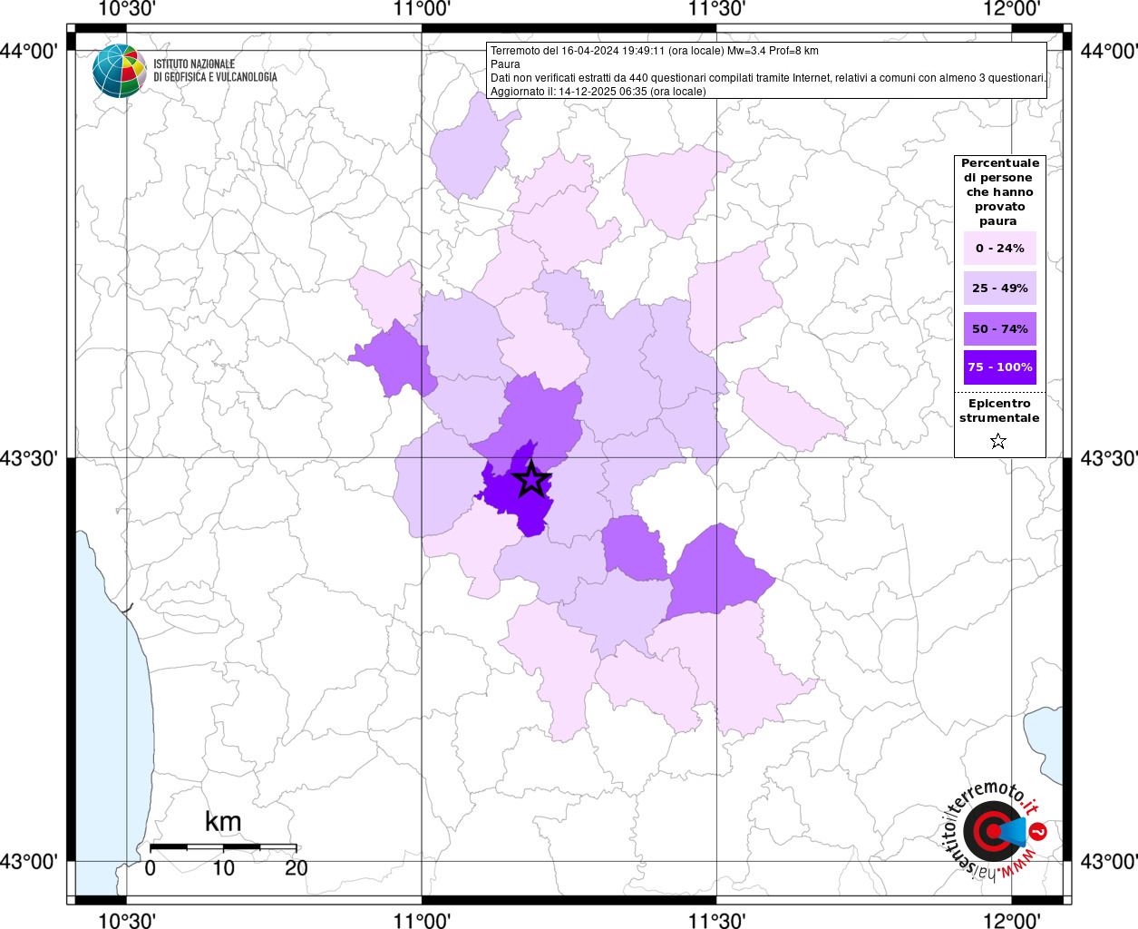Click the scale bar graphic
1138x929 pixels.
pos(223,846)
